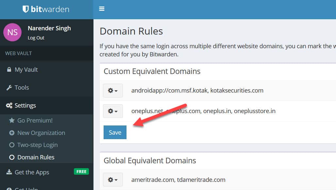Click the NS user avatar
336x190 pixels.
[12, 32]
